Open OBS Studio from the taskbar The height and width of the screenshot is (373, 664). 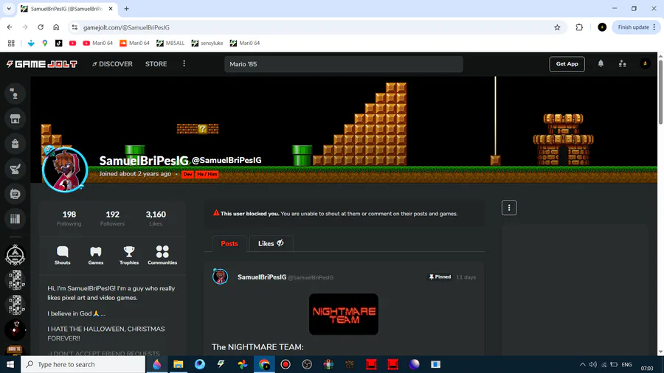307,365
